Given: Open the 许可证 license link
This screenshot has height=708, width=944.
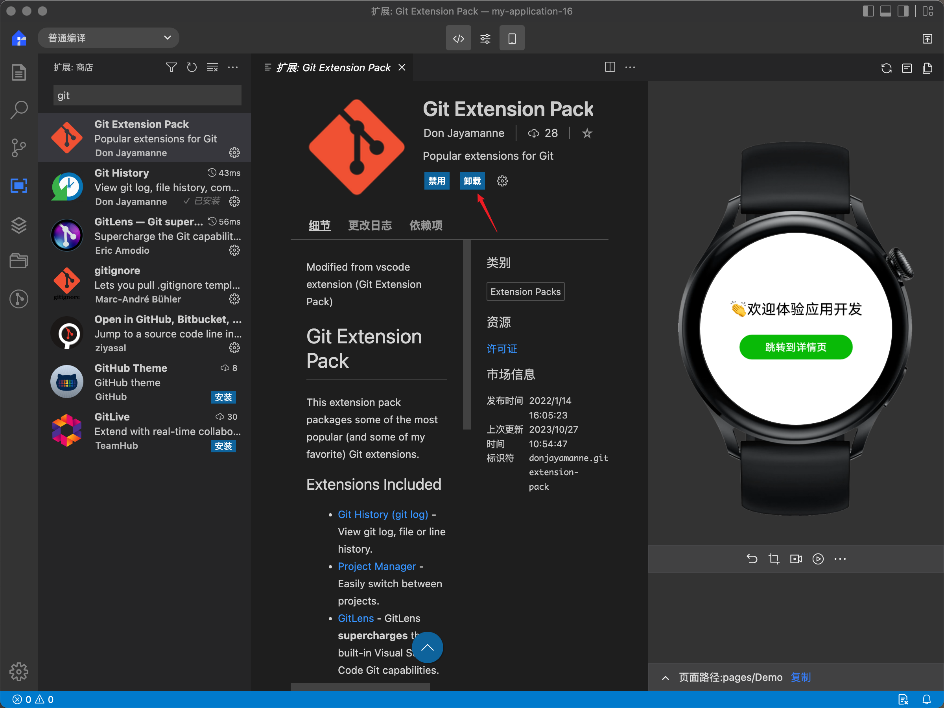Looking at the screenshot, I should (502, 349).
